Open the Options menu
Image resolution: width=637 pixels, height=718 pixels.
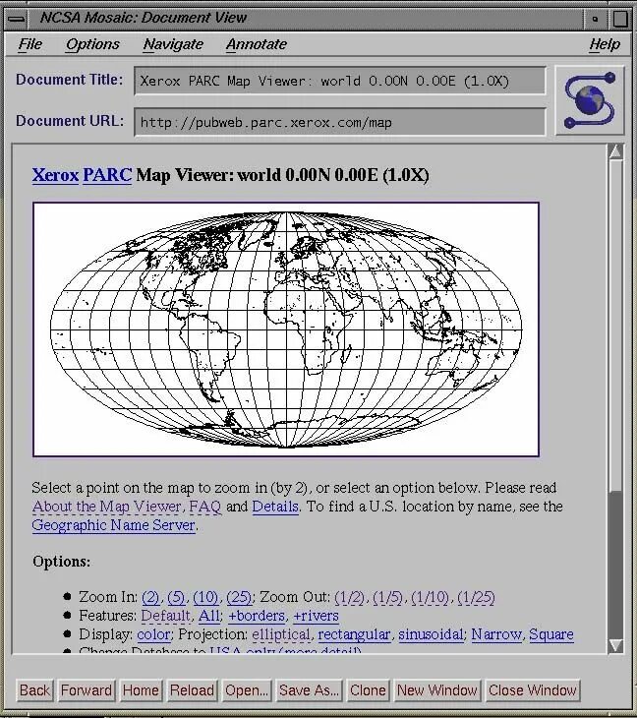(92, 44)
